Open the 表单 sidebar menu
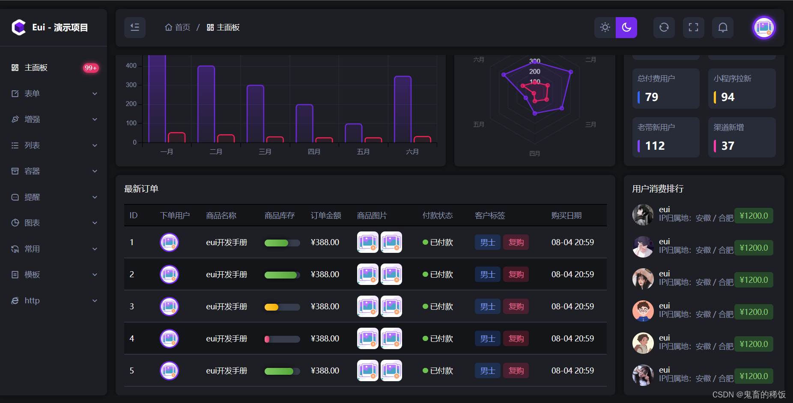 [x=54, y=93]
